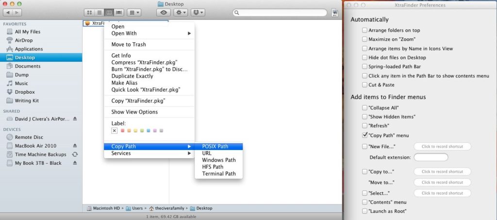
Task: Click the Quick Look eye toolbar button
Action: point(164,13)
